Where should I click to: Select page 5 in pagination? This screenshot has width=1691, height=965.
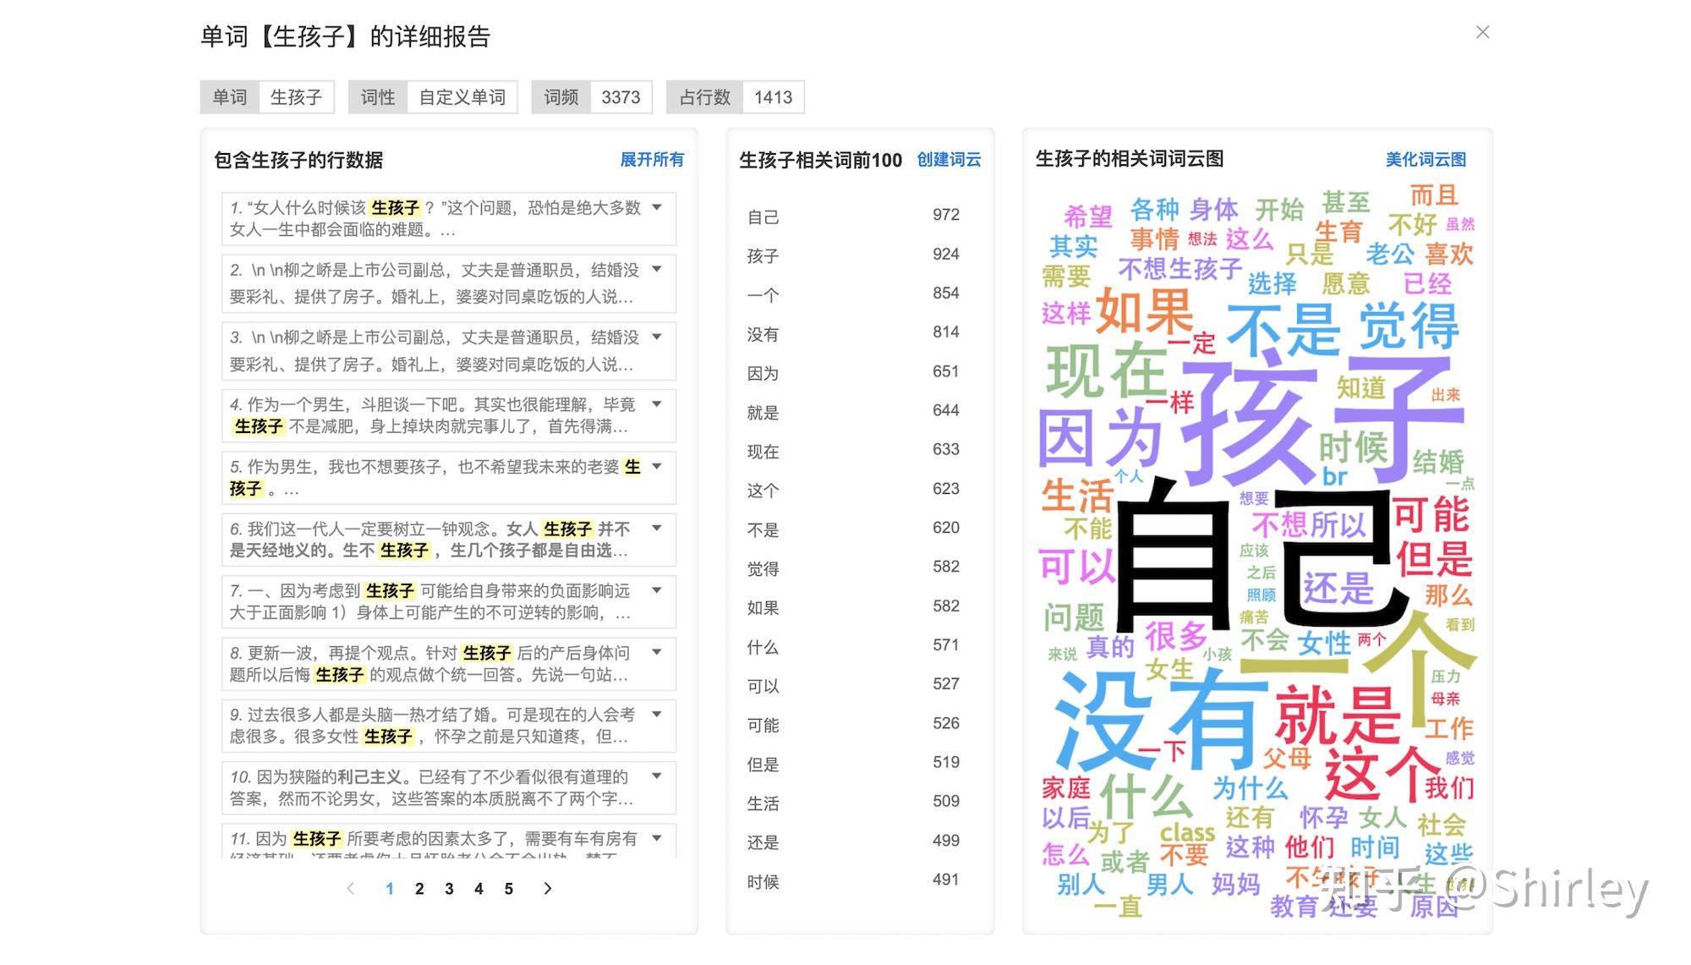click(x=508, y=888)
